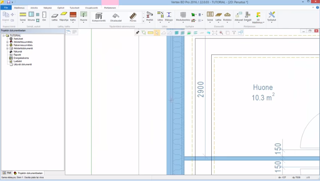Select the Porras stairs tool

tap(133, 17)
